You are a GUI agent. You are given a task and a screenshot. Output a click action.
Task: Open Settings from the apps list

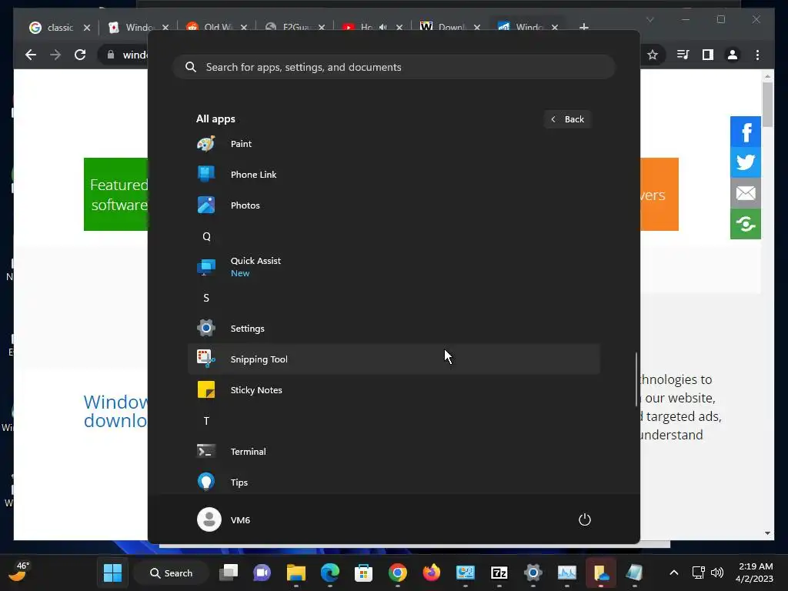(x=394, y=328)
